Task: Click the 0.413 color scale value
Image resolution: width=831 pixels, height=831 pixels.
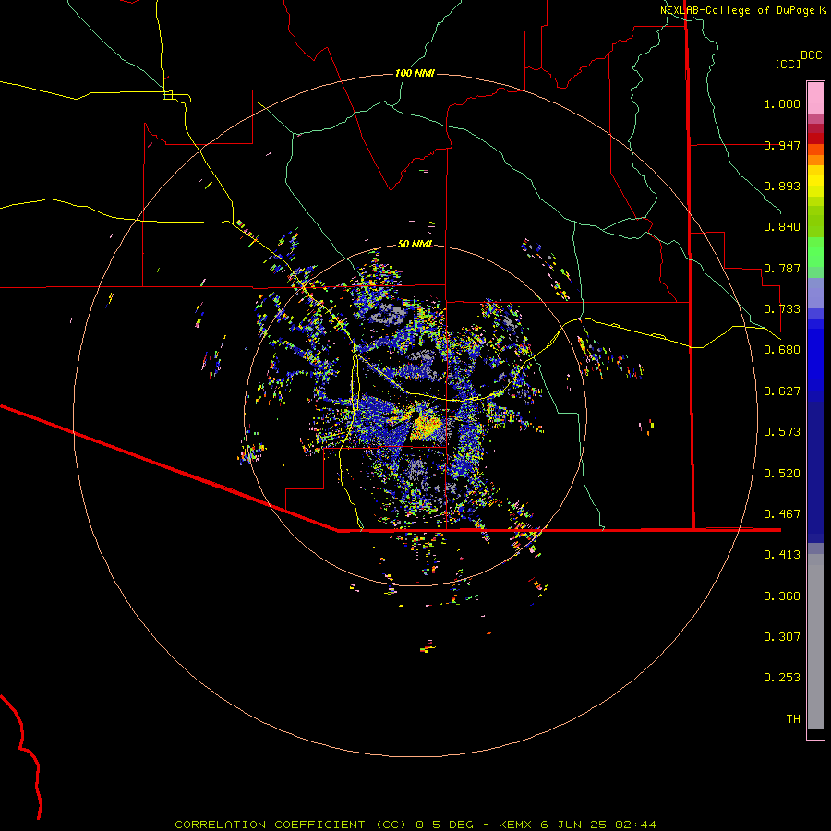Action: pos(782,555)
